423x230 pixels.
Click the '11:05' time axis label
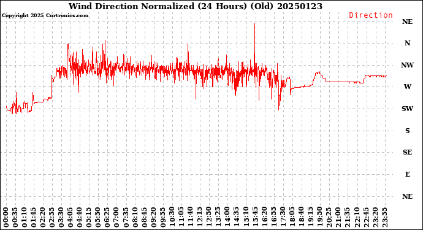point(181,217)
